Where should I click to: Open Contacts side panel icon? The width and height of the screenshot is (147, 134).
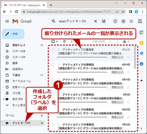141,64
